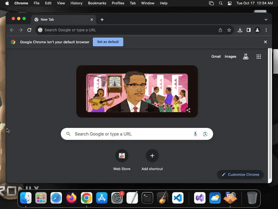Open Finder from the Dock
This screenshot has width=278, height=209.
pos(26,198)
